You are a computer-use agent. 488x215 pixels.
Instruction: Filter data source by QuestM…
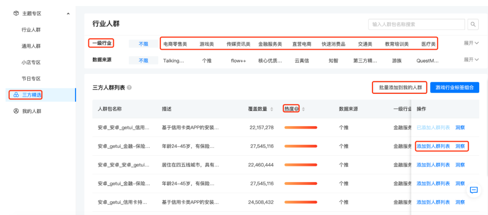427,61
